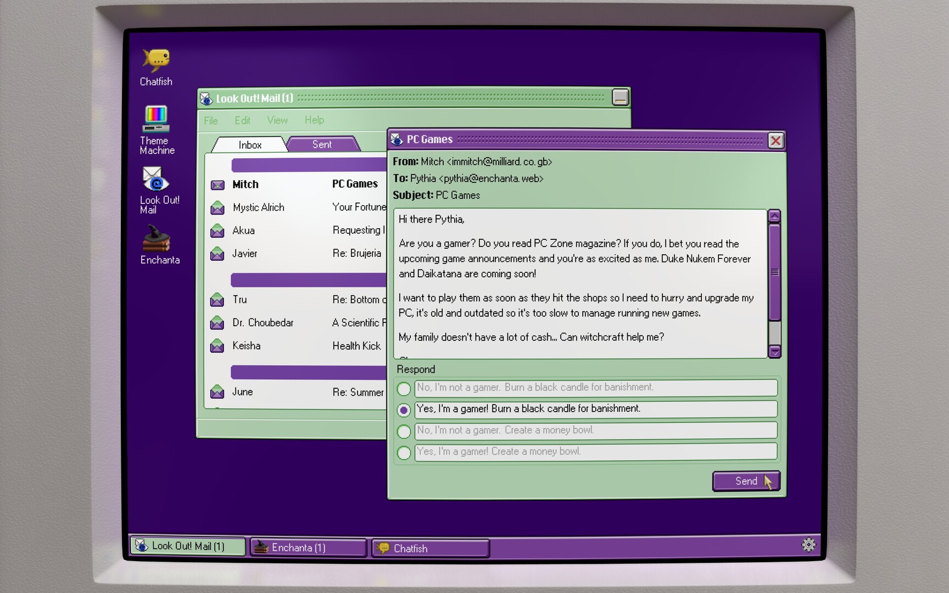Viewport: 949px width, 593px height.
Task: Open the Help menu in Look Out! Mail
Action: tap(314, 120)
